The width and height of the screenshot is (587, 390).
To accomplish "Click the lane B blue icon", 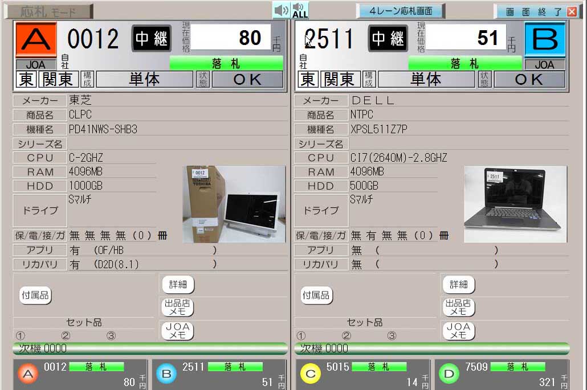I will point(545,39).
